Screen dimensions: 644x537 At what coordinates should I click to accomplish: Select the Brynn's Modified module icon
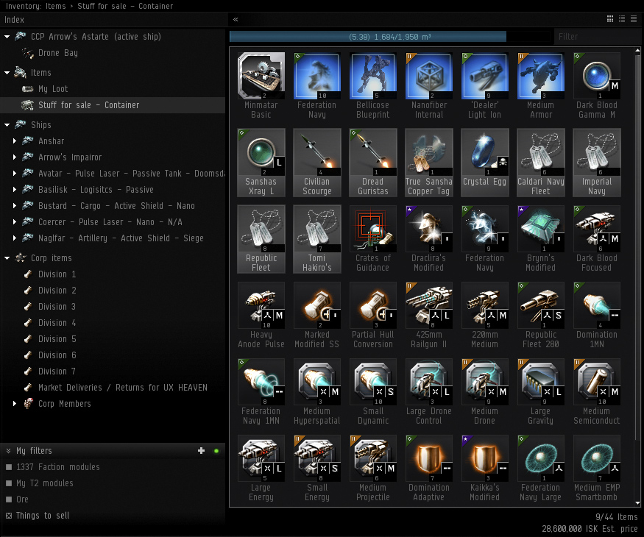tap(540, 229)
